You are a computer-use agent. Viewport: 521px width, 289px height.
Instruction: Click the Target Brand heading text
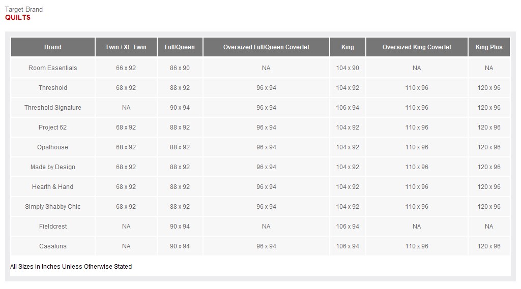click(x=23, y=10)
